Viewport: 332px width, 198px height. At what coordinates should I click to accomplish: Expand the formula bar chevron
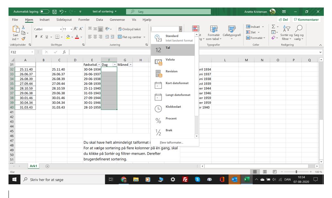pos(320,52)
